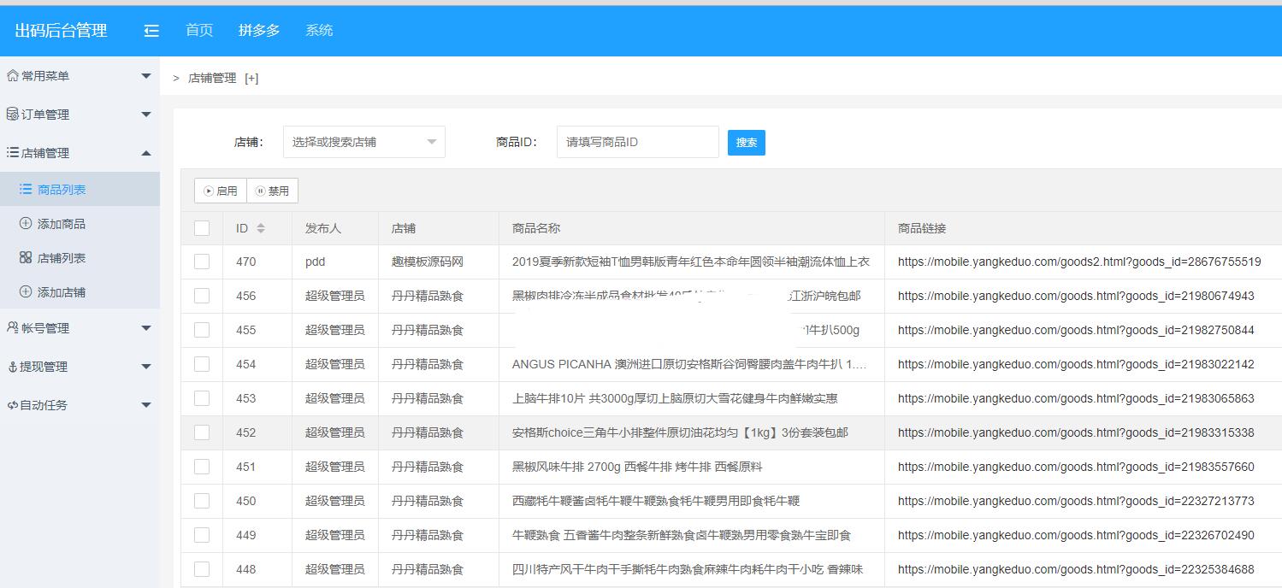Click the person icon next to 帐号管理
1282x588 pixels.
[x=21, y=327]
